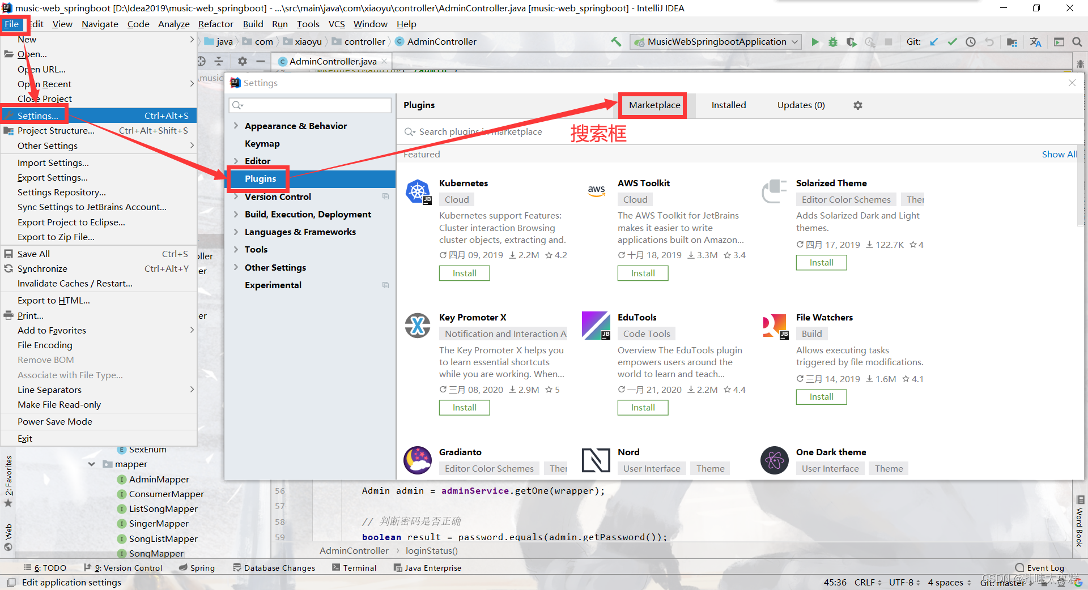Viewport: 1088px width, 590px height.
Task: Open 9: Version Control tool window
Action: [123, 567]
